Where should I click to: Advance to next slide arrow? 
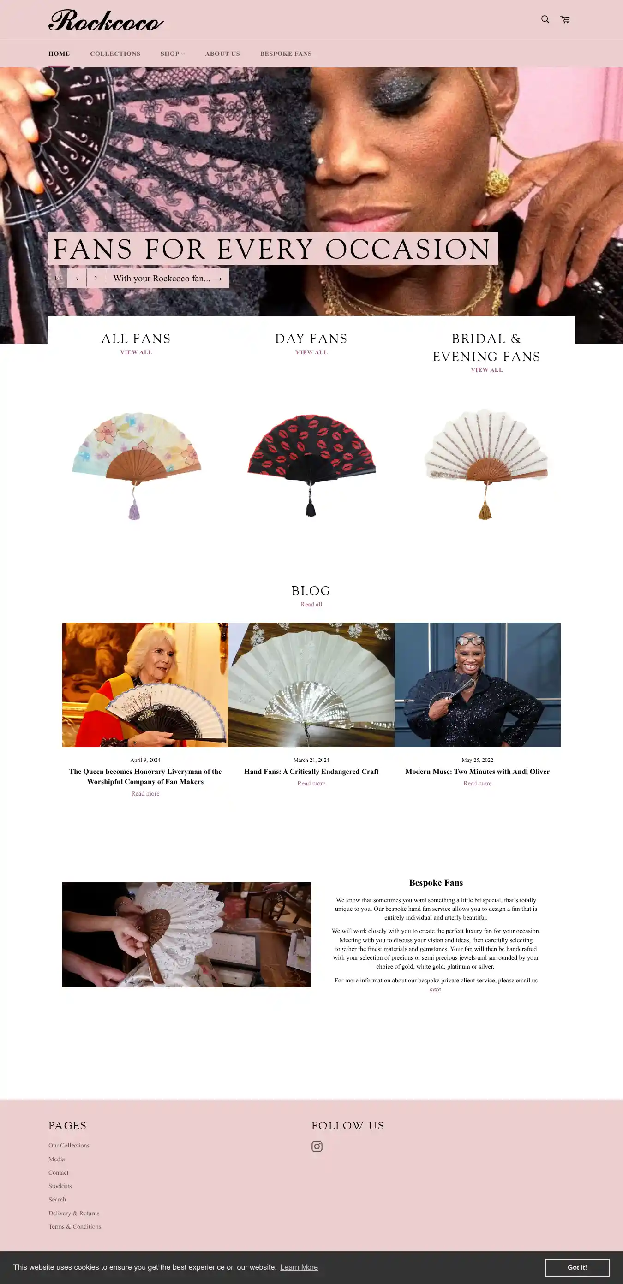(x=96, y=278)
